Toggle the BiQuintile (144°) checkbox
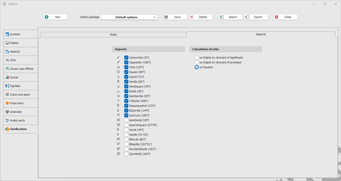The height and width of the screenshot is (181, 341). coord(126,111)
